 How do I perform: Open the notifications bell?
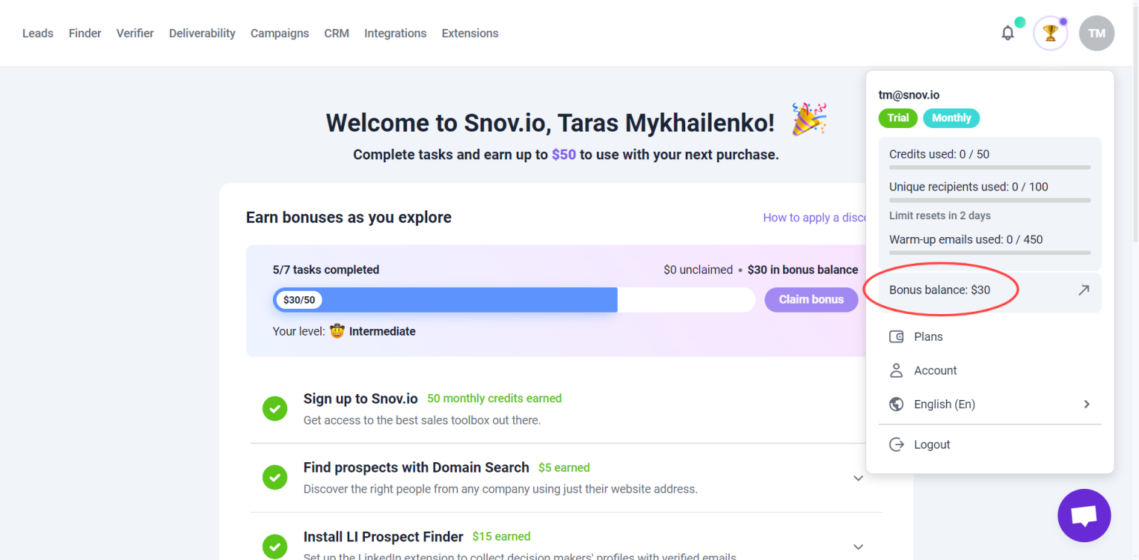pos(1008,33)
